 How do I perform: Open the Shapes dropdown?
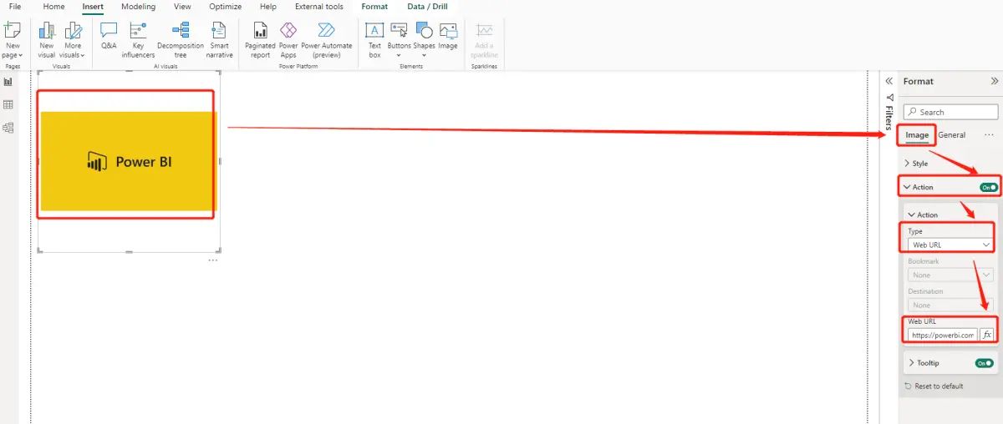point(424,39)
